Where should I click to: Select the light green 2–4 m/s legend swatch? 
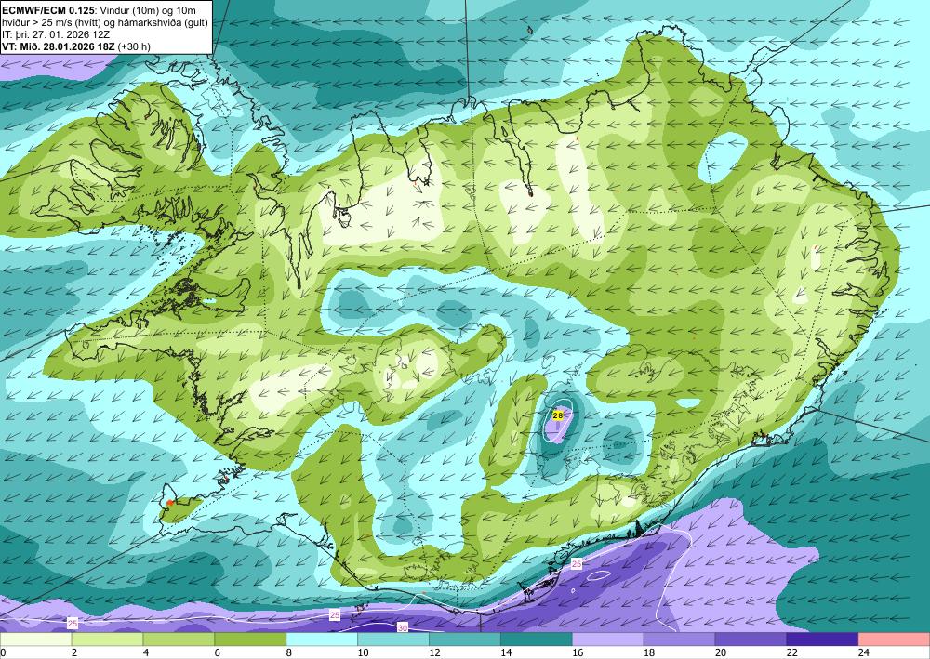[x=107, y=639]
